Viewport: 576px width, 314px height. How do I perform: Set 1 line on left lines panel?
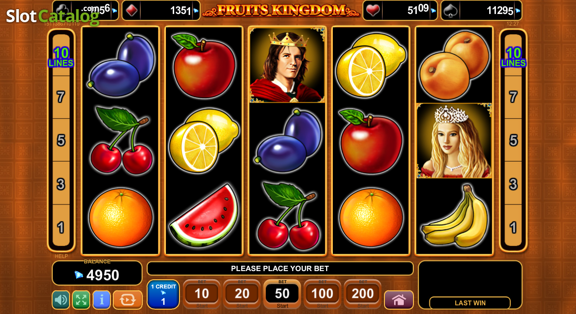61,226
